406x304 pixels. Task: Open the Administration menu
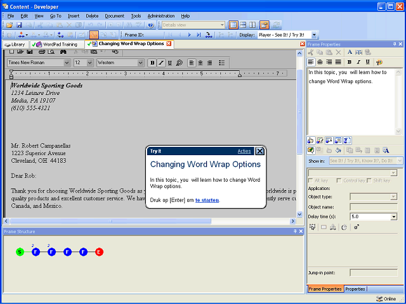[161, 16]
